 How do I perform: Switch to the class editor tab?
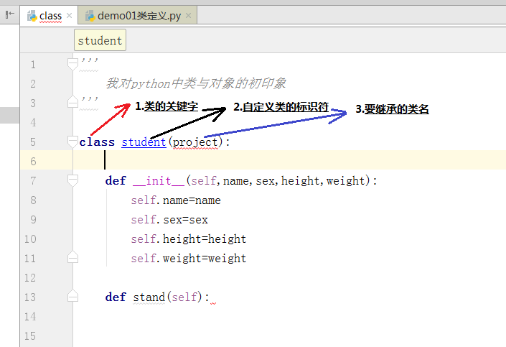[49, 16]
